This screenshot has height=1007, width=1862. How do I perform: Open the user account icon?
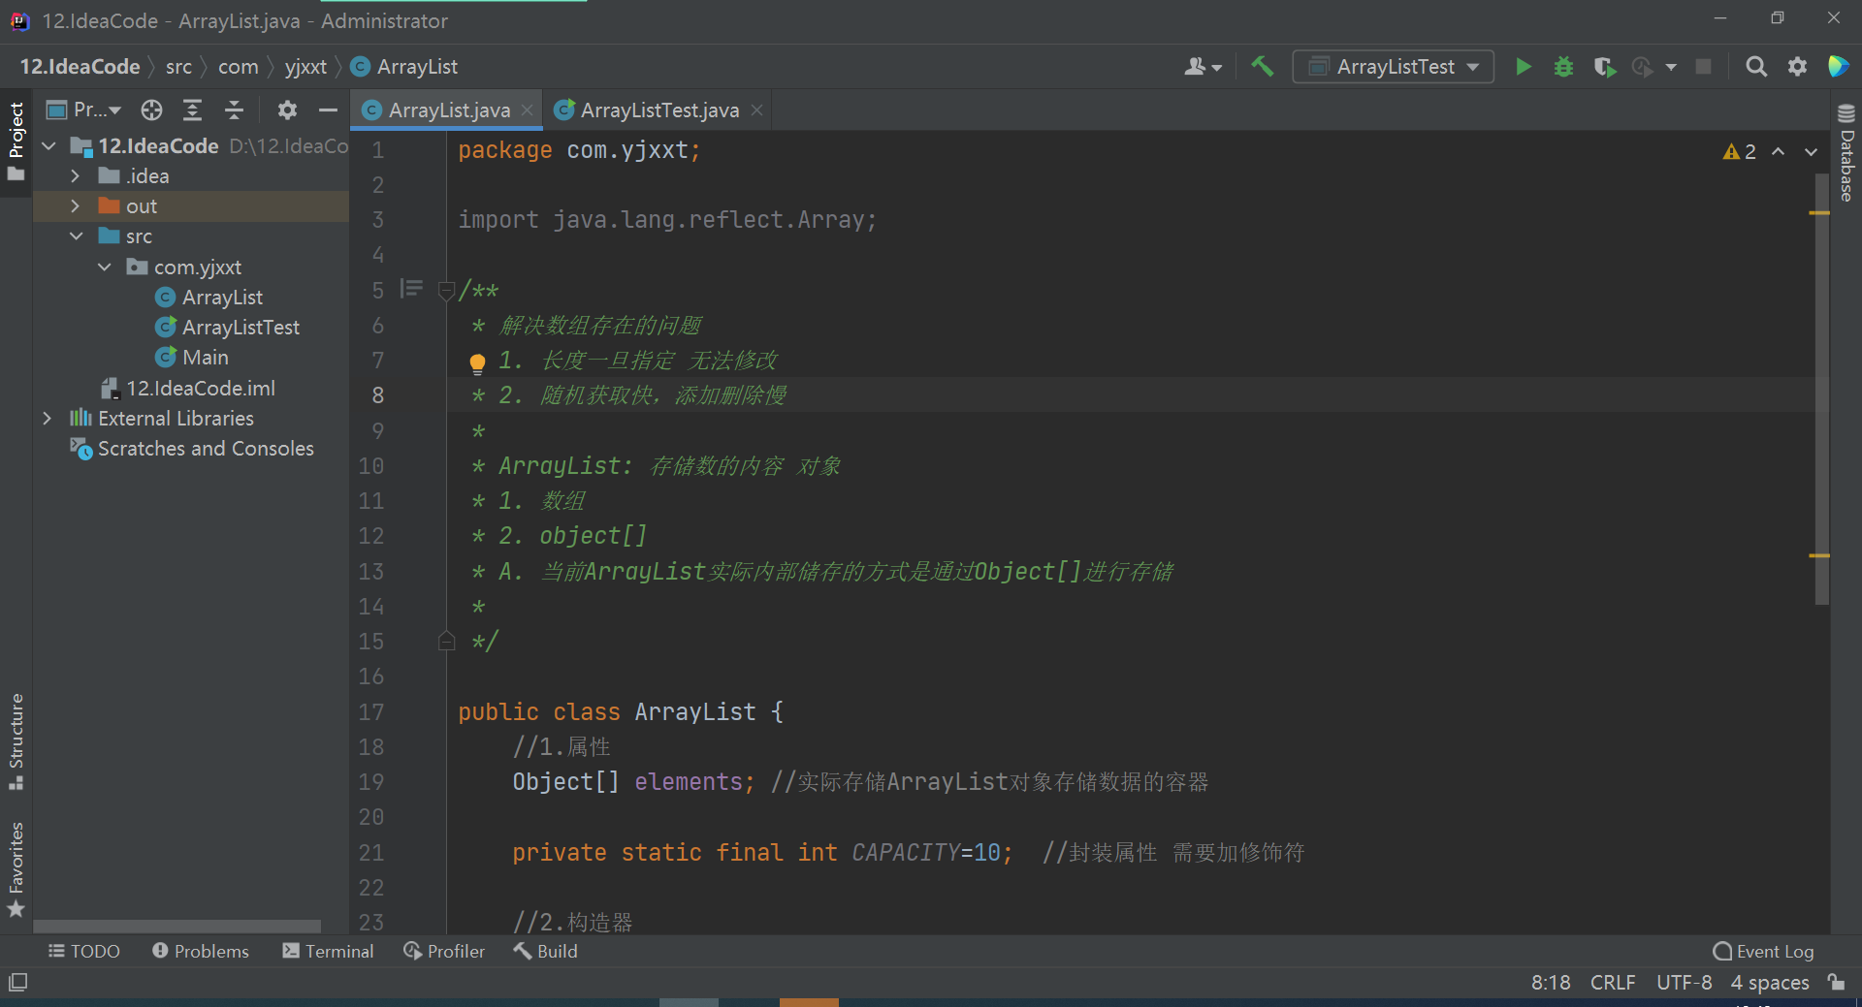[1203, 67]
